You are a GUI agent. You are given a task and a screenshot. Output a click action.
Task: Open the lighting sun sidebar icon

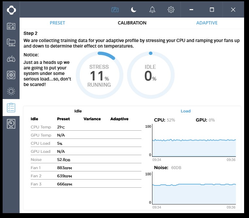click(11, 91)
